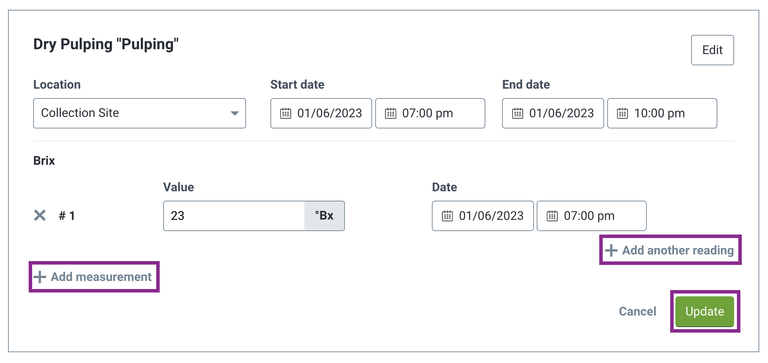Image resolution: width=768 pixels, height=363 pixels.
Task: Click the Edit button
Action: pos(712,50)
